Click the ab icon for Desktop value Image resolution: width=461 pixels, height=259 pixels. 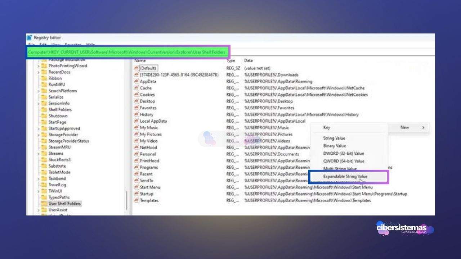(136, 101)
